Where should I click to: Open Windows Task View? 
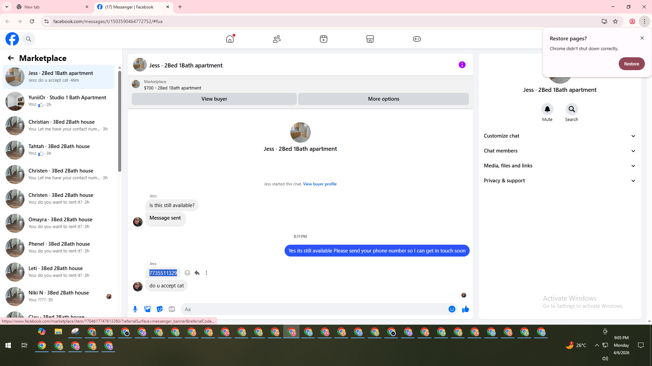pos(24,345)
